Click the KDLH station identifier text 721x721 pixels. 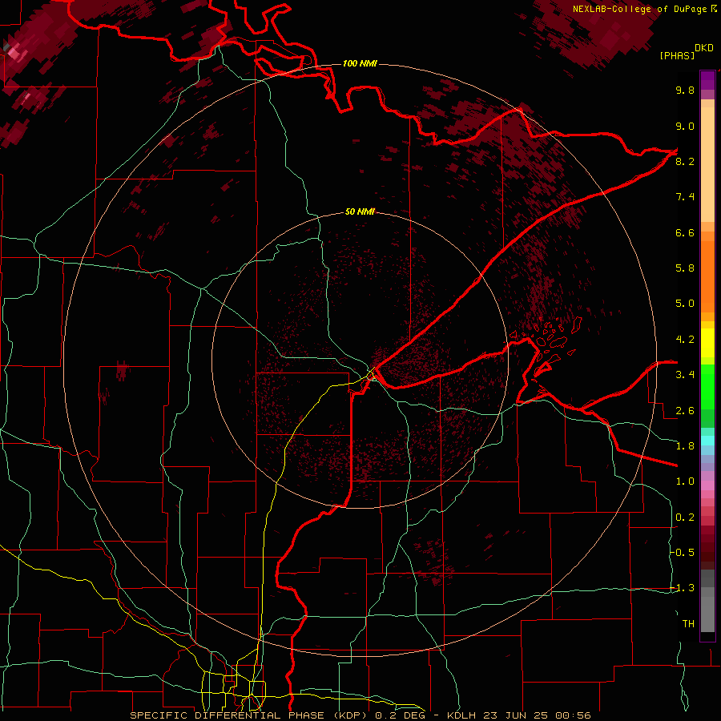tap(461, 715)
